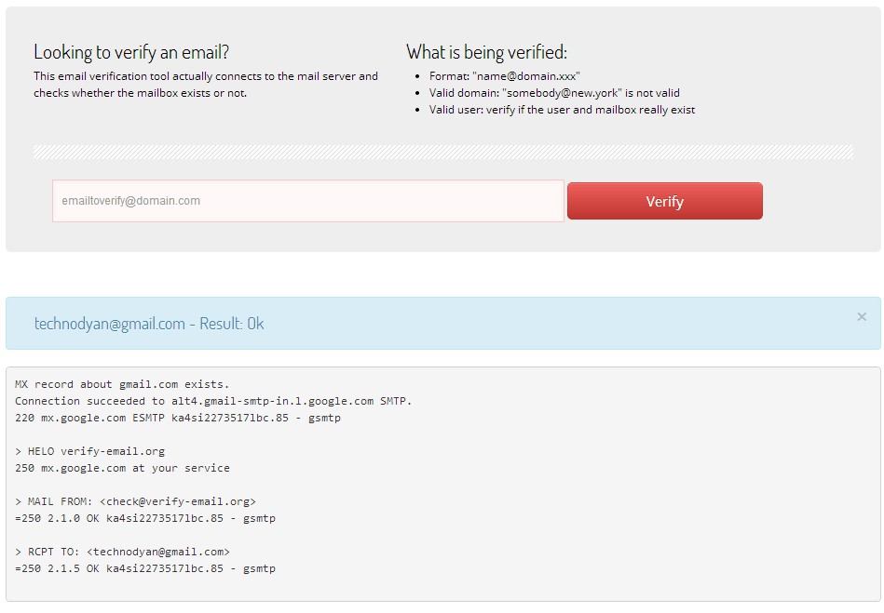Click the "=250 2.1.0 OK" response line
The image size is (884, 613).
(145, 518)
